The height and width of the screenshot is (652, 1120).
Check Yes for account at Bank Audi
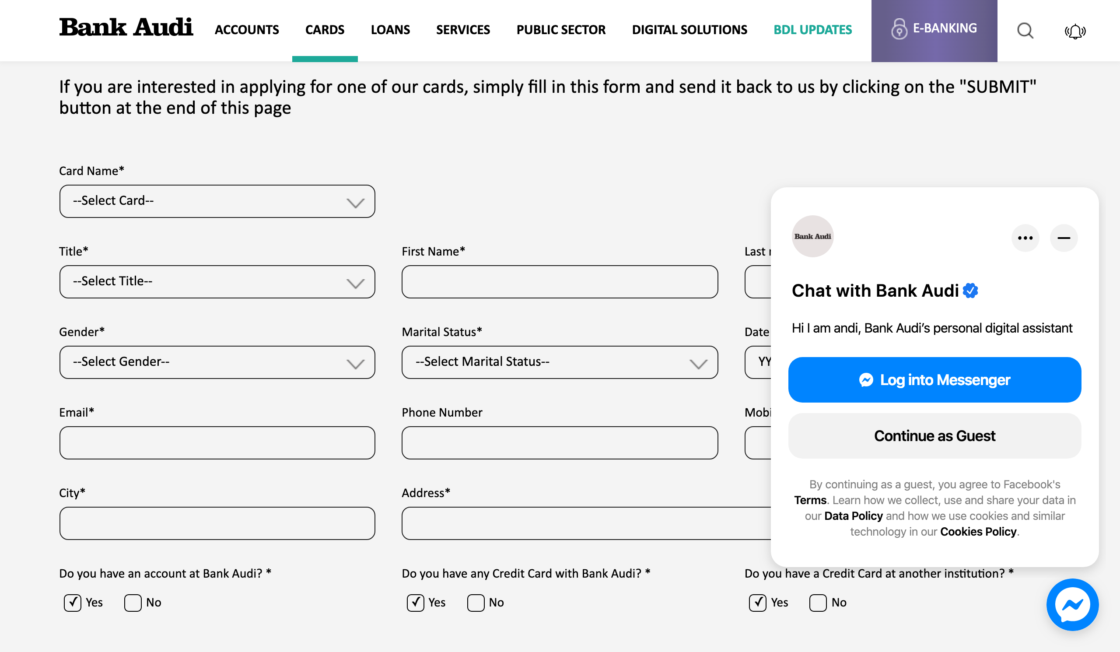pyautogui.click(x=73, y=603)
